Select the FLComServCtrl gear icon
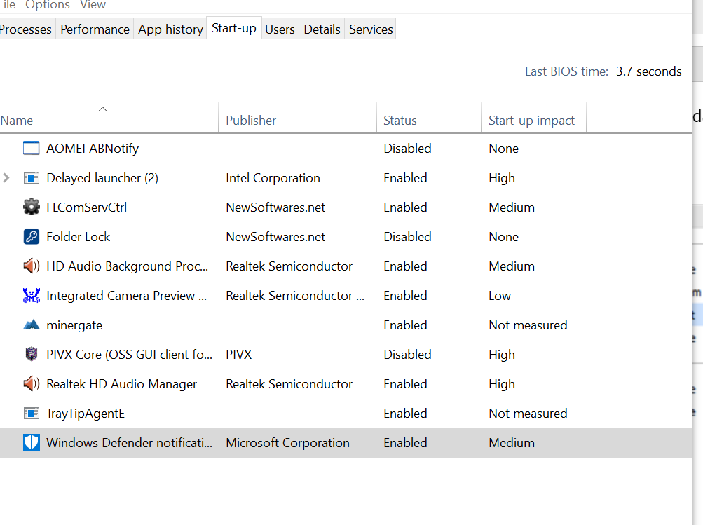 [x=32, y=207]
